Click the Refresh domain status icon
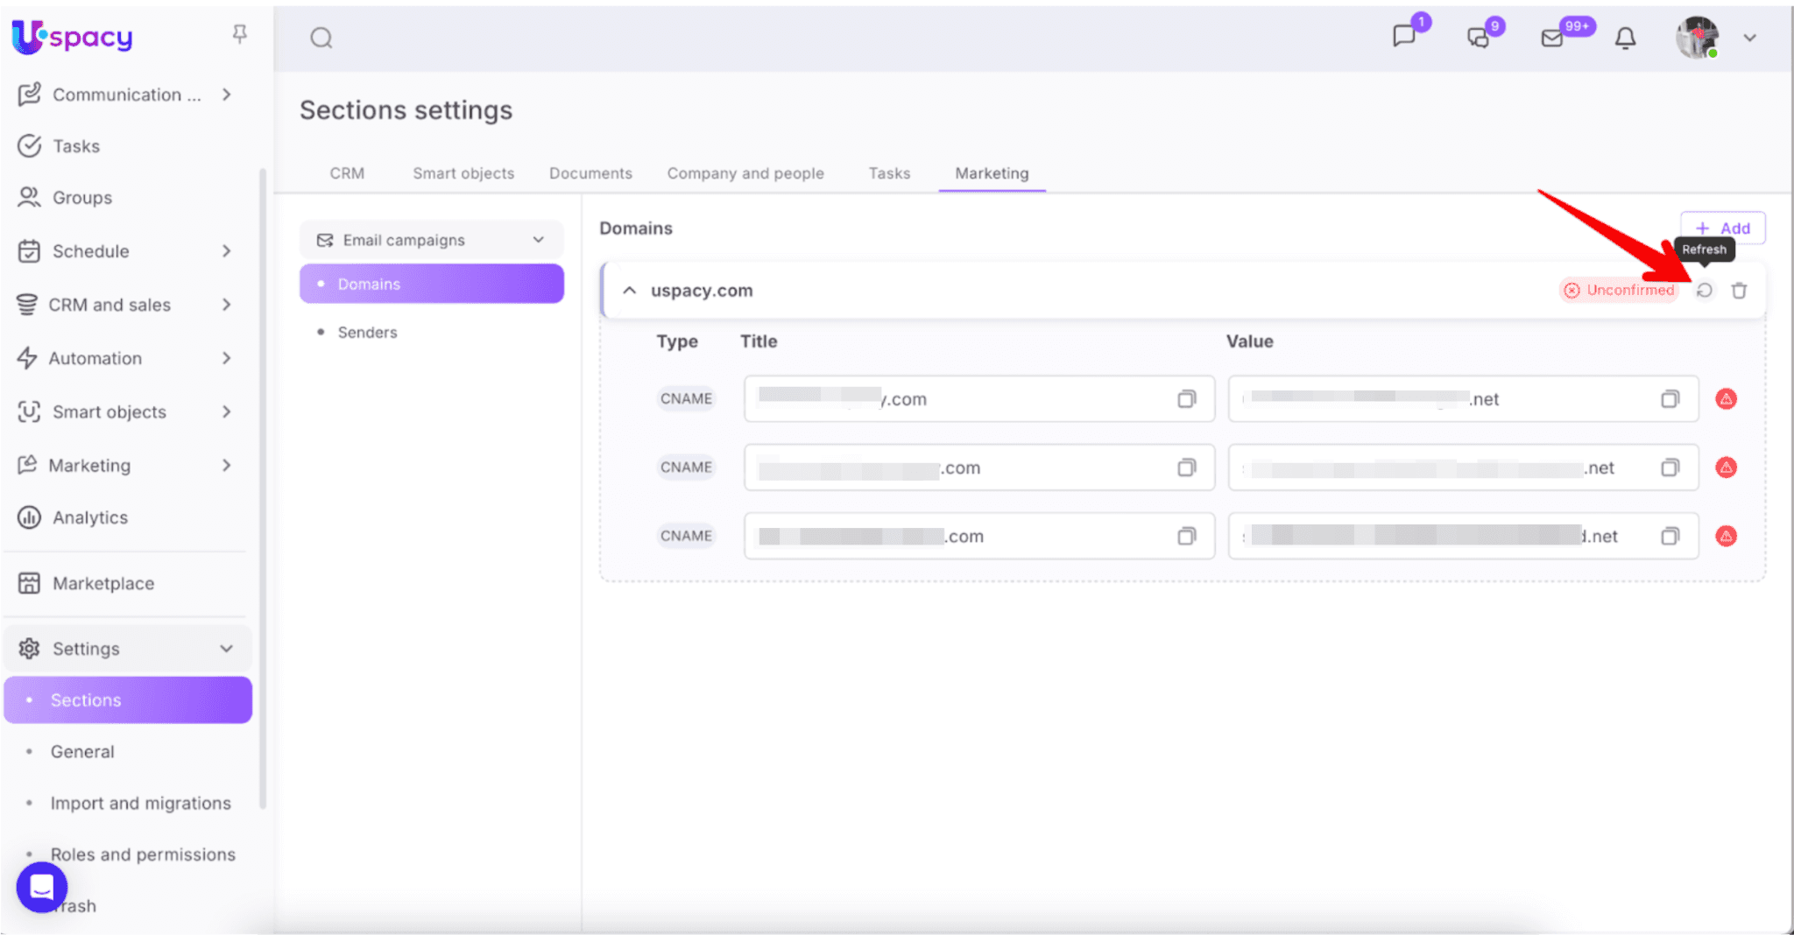Screen dimensions: 1794x935 (x=1704, y=291)
